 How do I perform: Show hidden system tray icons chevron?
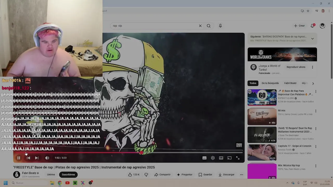click(287, 183)
